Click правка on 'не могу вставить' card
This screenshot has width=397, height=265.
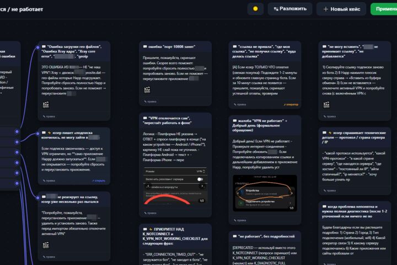coord(329,116)
